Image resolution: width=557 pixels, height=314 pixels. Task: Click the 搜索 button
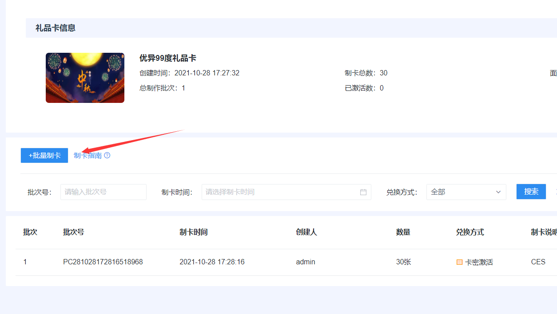(x=531, y=192)
